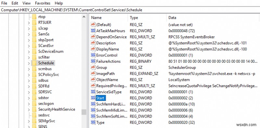Click the ObjectName value icon
Viewport: 260px width, 128px height.
point(93,80)
